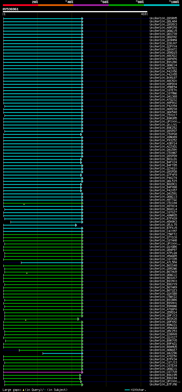Select label UniRef100_A6MZS8
The image size is (182, 392).
(x=163, y=109)
